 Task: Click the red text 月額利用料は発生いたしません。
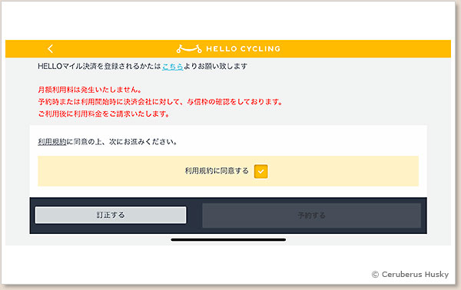click(x=90, y=90)
